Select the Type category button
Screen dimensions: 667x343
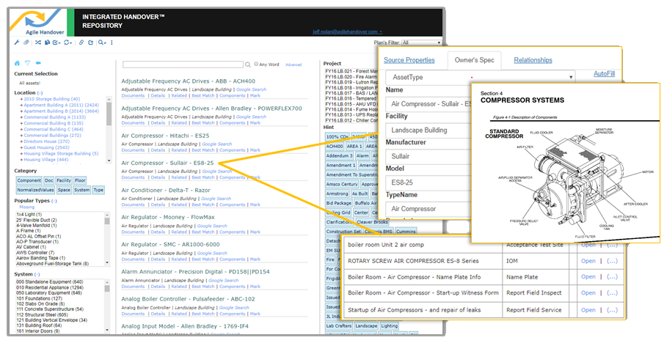pyautogui.click(x=98, y=190)
